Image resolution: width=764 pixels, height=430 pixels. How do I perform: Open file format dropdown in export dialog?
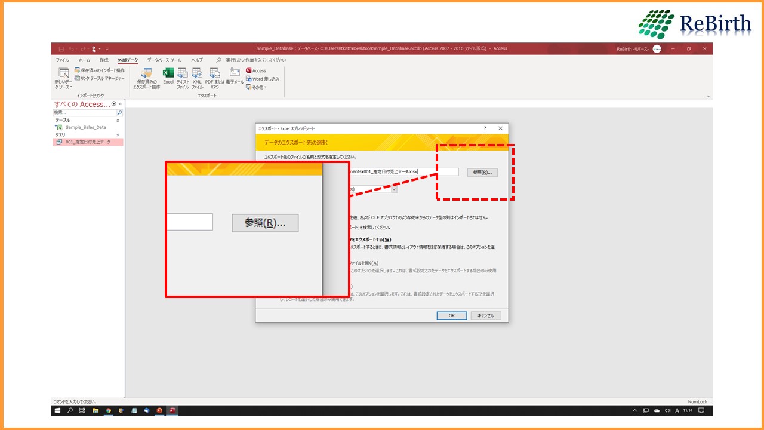(394, 189)
